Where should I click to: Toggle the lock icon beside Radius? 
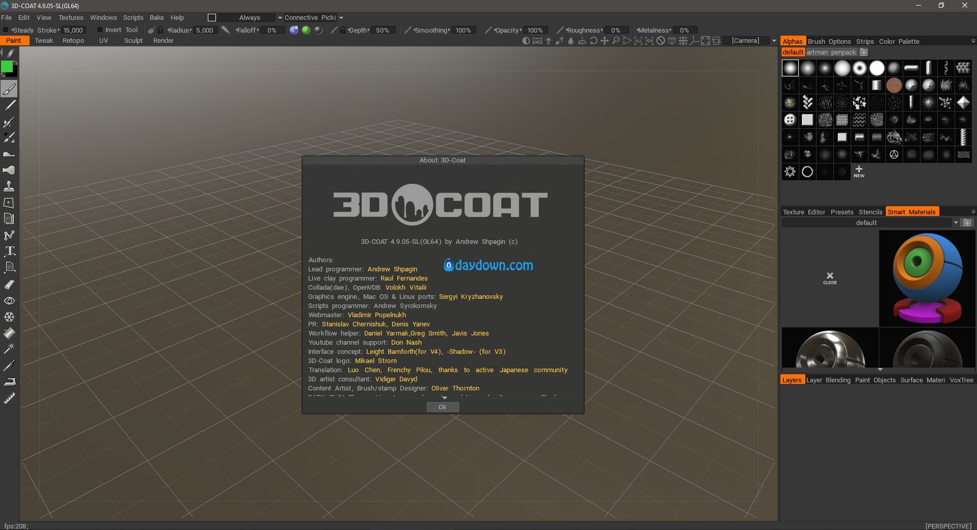160,30
